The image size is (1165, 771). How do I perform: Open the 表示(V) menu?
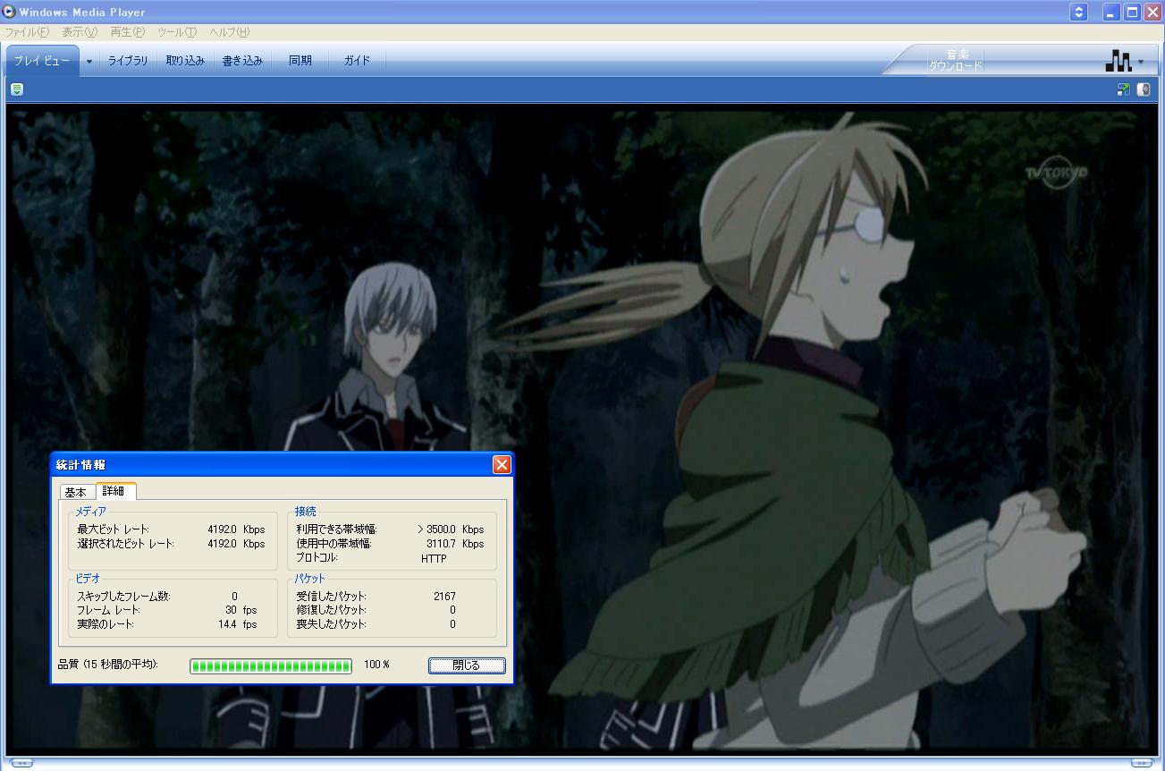80,32
